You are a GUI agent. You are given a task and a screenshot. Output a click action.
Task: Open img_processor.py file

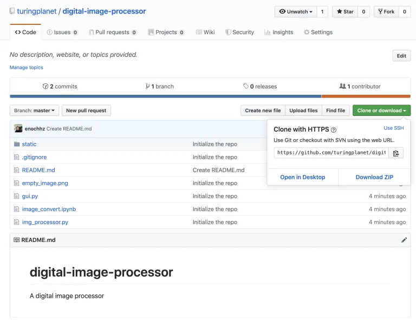(x=45, y=222)
